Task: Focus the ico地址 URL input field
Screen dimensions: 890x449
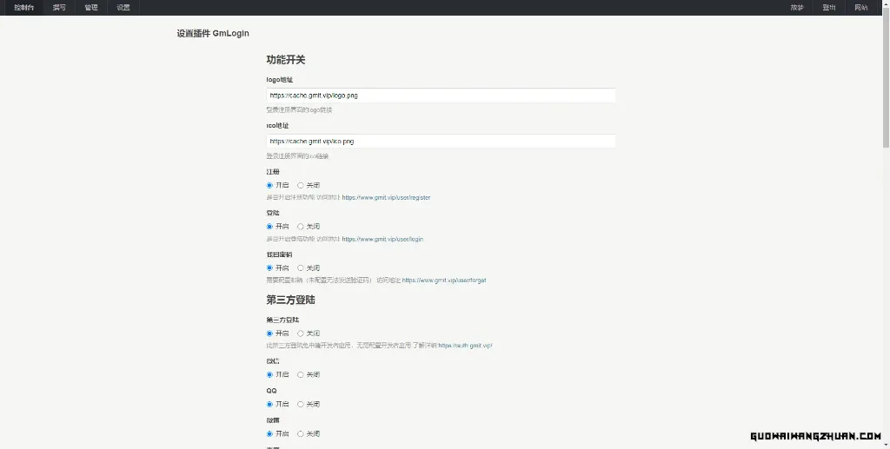Action: [441, 142]
